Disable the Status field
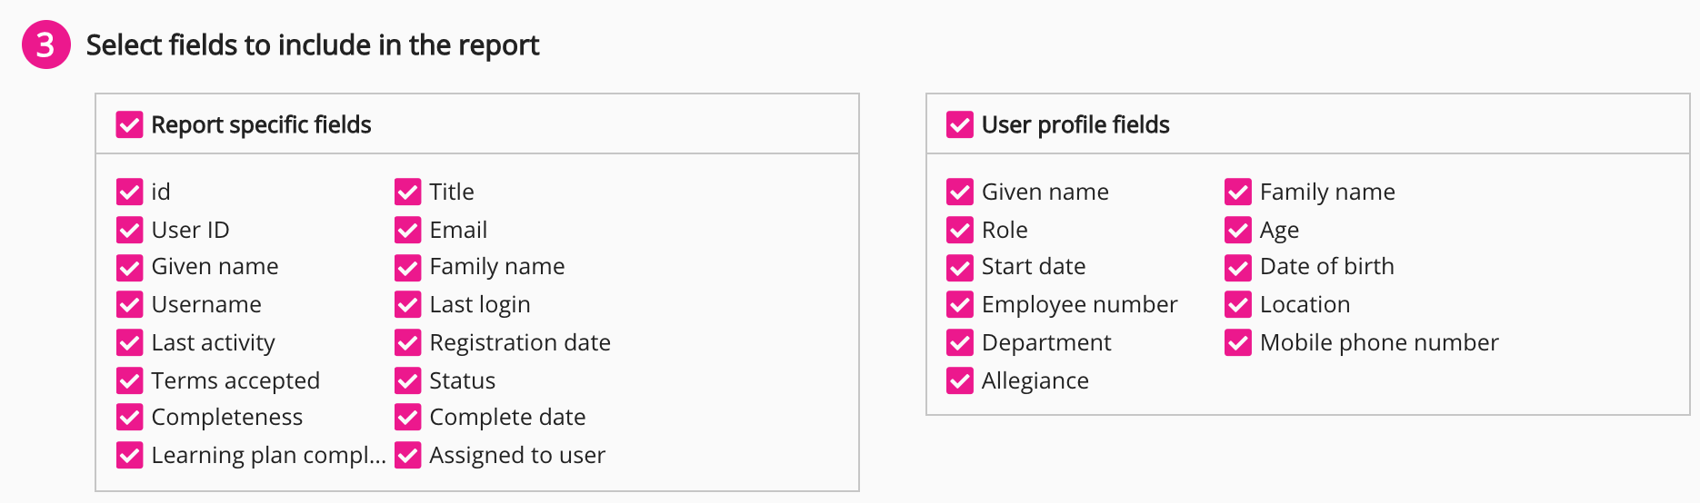 point(408,380)
